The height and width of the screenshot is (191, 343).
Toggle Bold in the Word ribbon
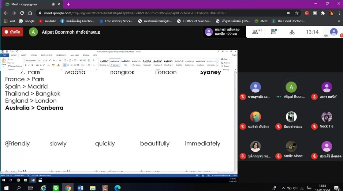point(26,65)
